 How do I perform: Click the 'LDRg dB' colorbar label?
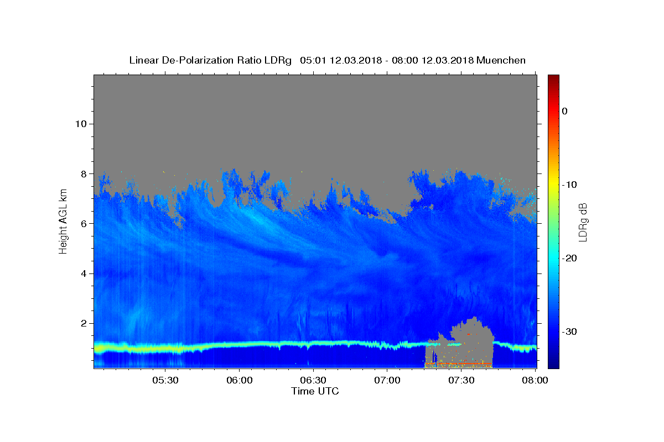click(x=583, y=222)
